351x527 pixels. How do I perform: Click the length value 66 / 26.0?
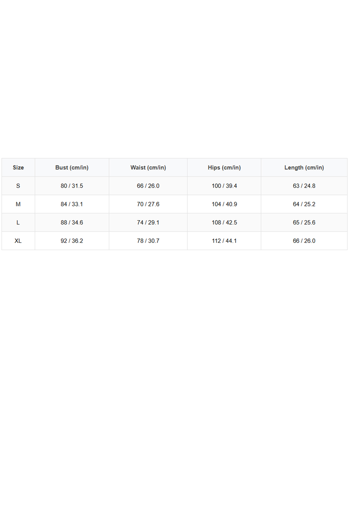tap(304, 241)
